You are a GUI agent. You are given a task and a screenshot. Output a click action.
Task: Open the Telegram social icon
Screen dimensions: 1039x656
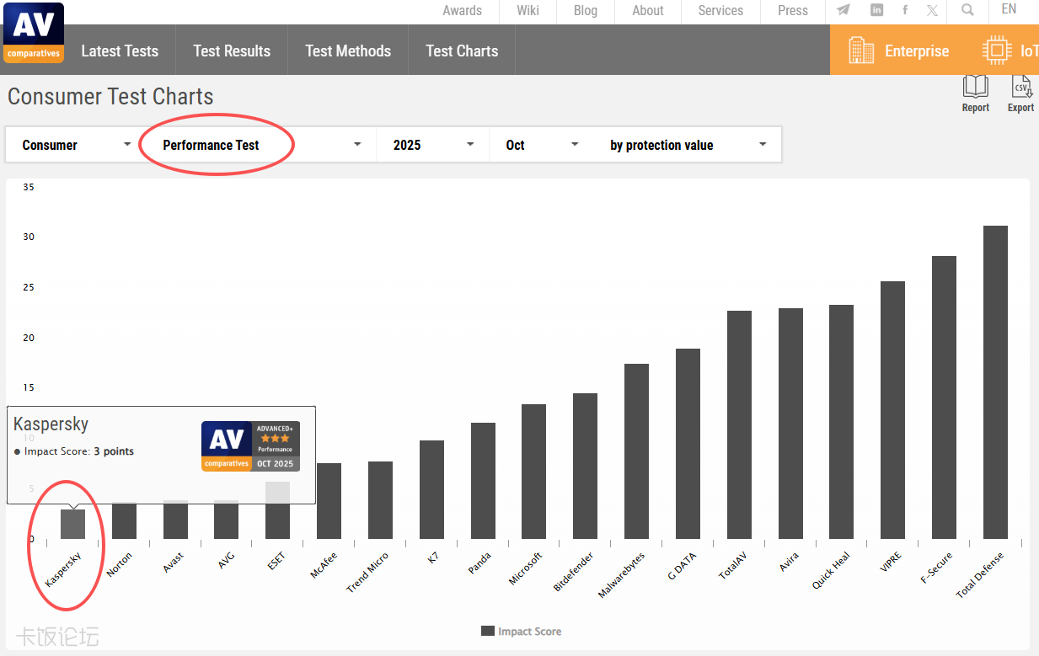tap(844, 10)
